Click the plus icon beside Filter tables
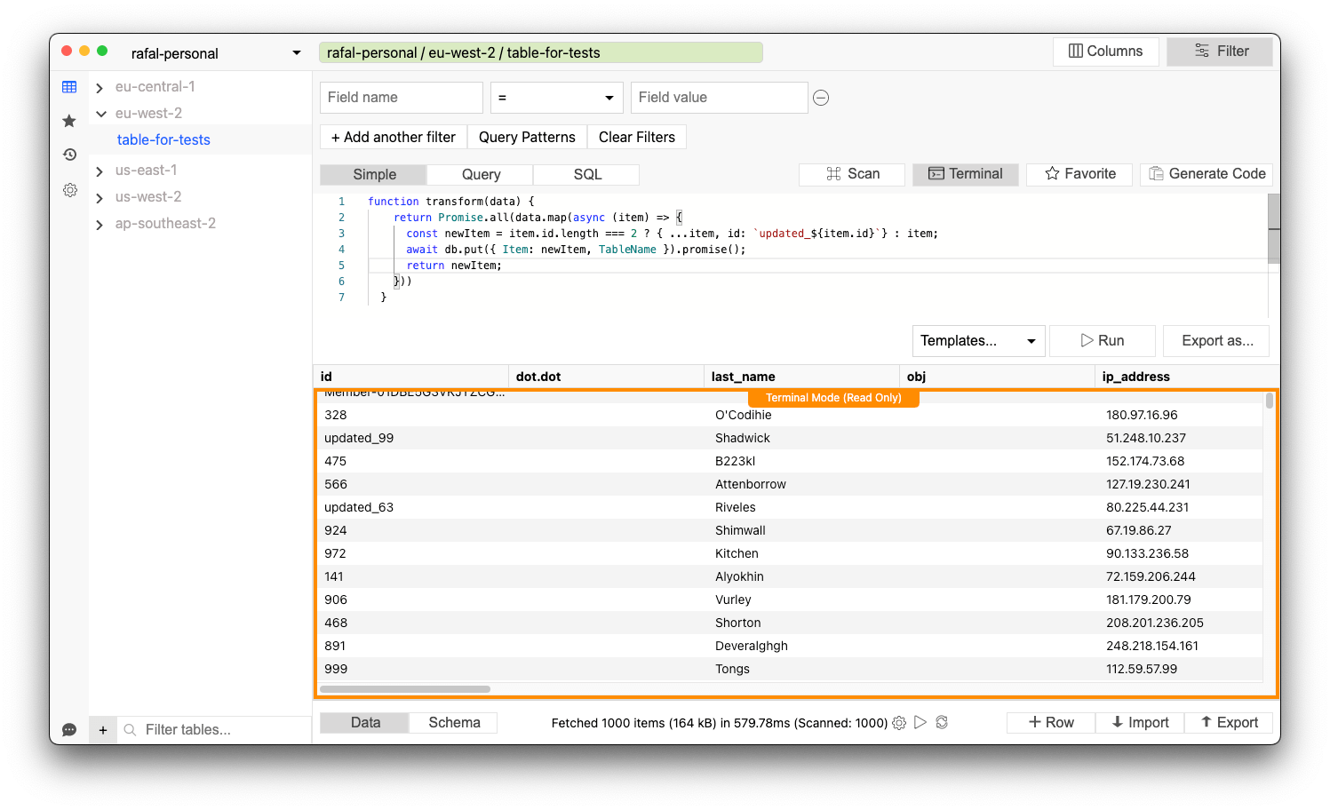Image resolution: width=1330 pixels, height=810 pixels. [x=103, y=730]
